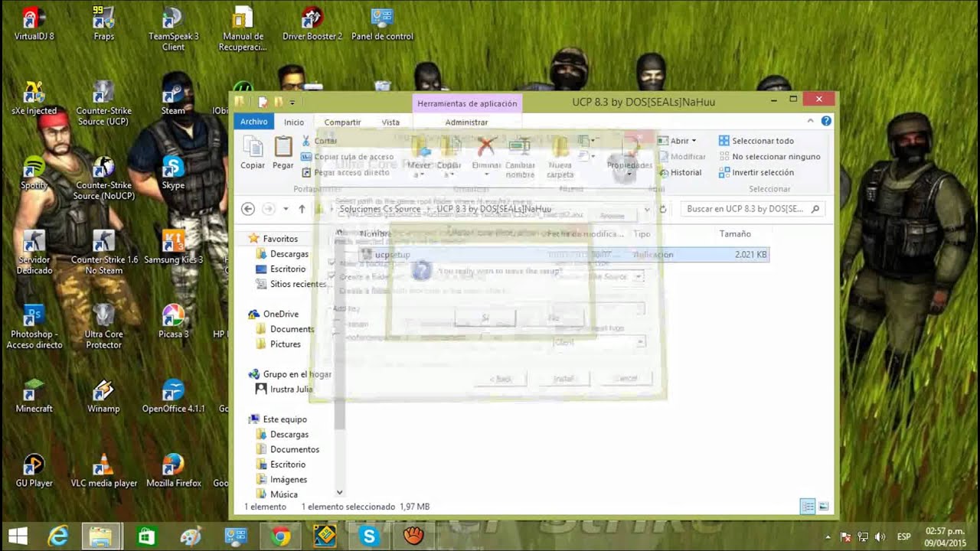The width and height of the screenshot is (980, 551).
Task: Go back in Explorer navigation
Action: coord(247,209)
